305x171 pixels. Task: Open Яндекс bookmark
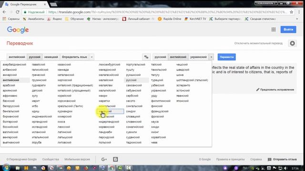55,19
